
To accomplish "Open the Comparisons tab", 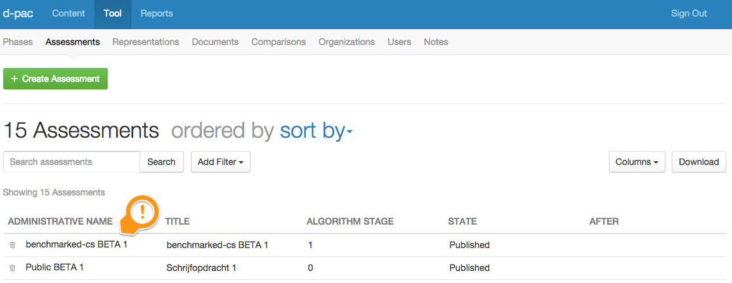I will (278, 42).
